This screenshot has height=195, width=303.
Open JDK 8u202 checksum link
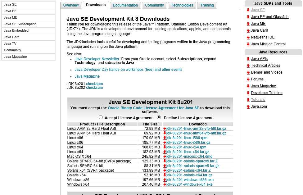pyautogui.click(x=94, y=88)
